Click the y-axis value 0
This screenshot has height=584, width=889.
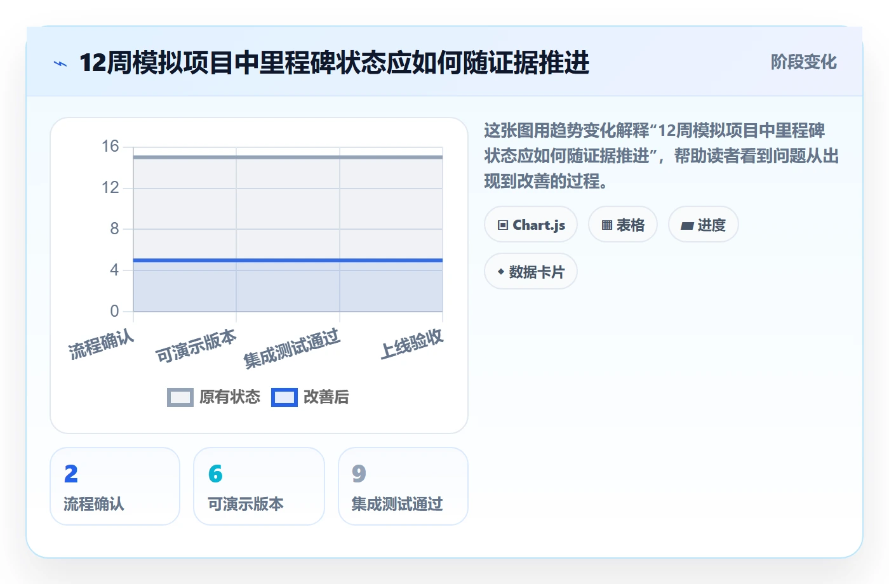[114, 311]
